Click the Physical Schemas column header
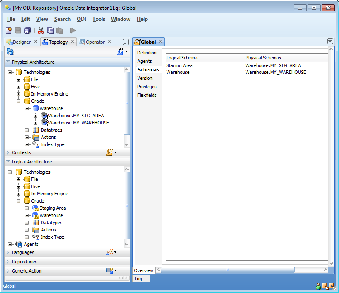339x293 pixels. 263,58
